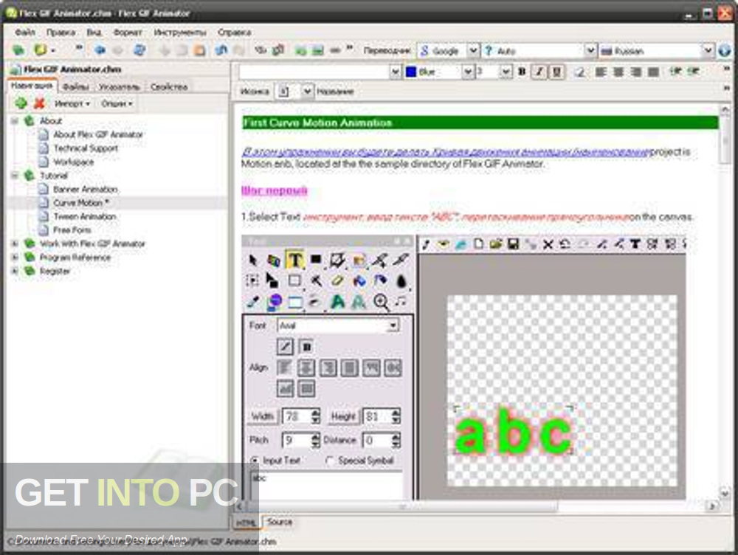Select the Banner Animation topic
The width and height of the screenshot is (738, 555).
(85, 189)
